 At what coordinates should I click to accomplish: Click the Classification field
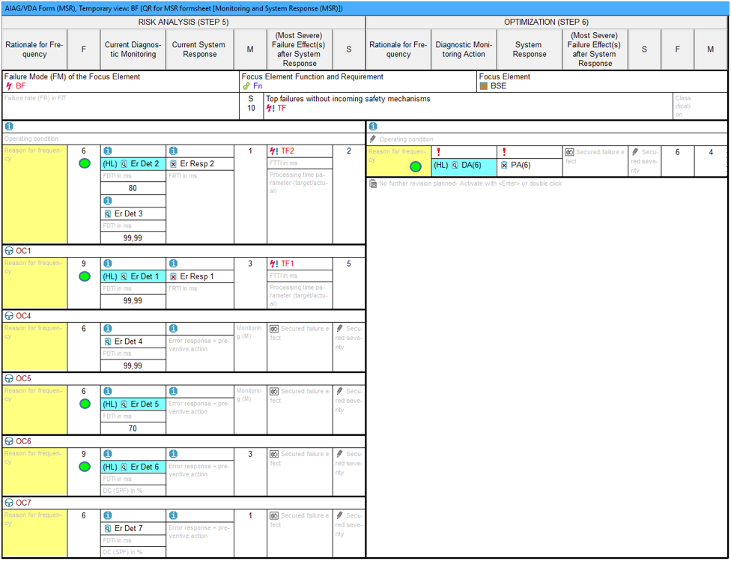tap(700, 106)
